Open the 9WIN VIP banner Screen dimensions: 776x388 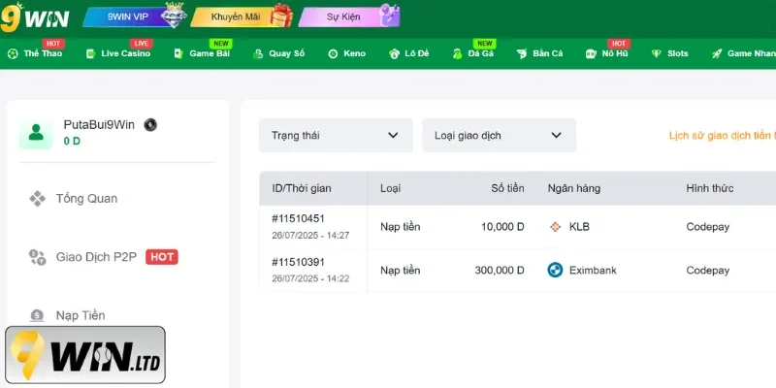coord(135,16)
